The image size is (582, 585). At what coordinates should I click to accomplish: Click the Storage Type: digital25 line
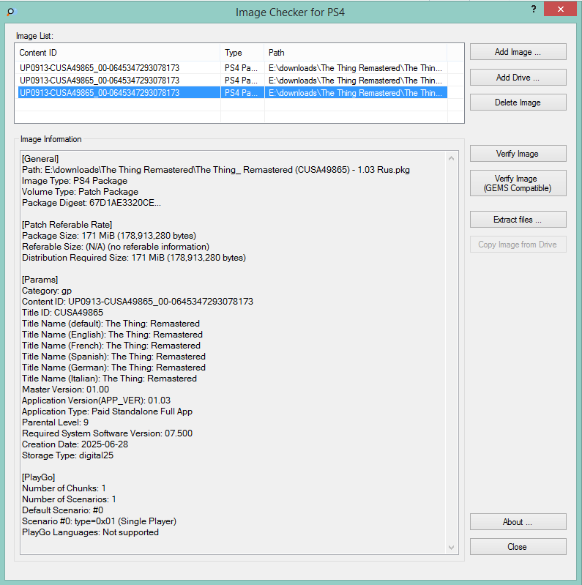pos(67,455)
